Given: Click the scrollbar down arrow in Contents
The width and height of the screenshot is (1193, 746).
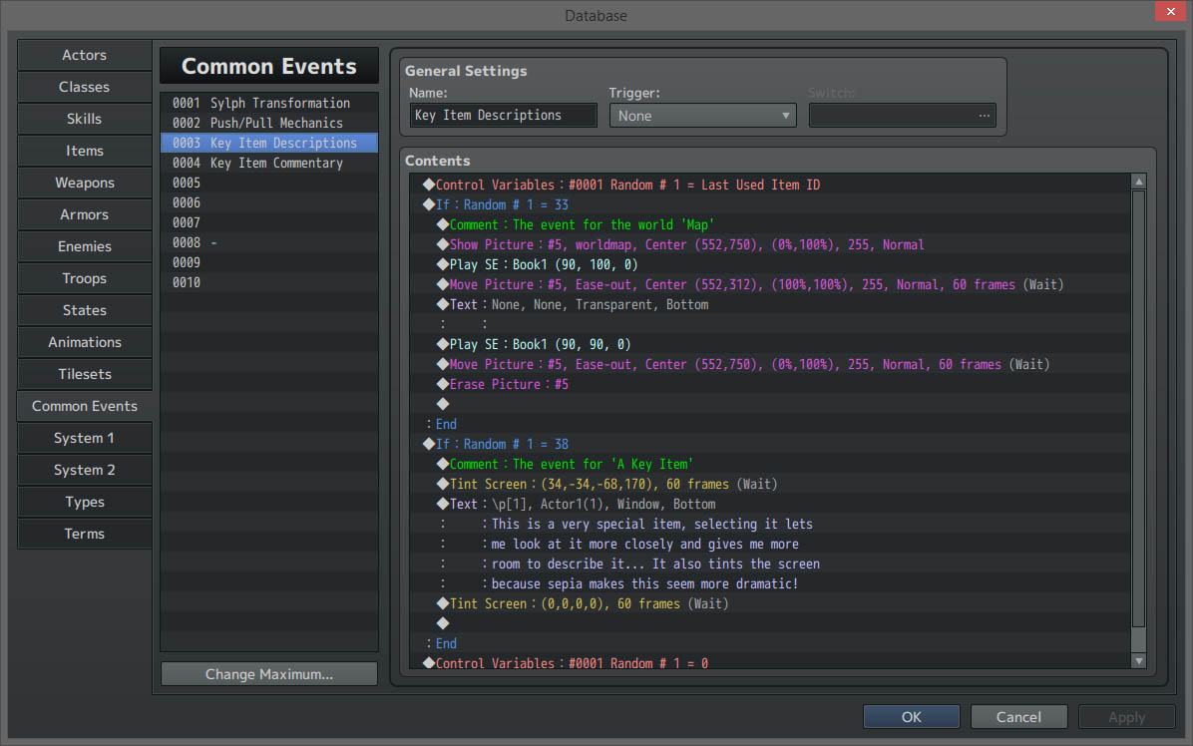Looking at the screenshot, I should [1138, 660].
